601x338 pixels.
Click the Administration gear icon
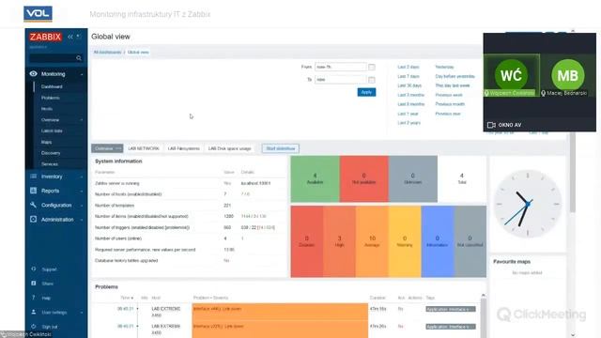pos(34,219)
